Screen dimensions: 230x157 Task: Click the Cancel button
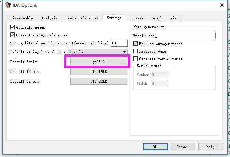[x=183, y=147]
